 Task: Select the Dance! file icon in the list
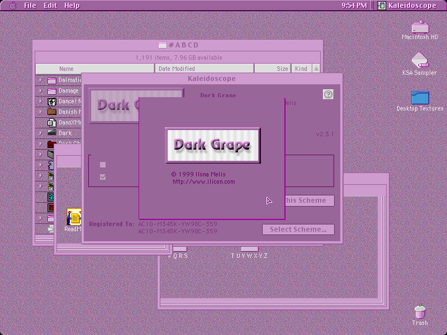click(51, 102)
